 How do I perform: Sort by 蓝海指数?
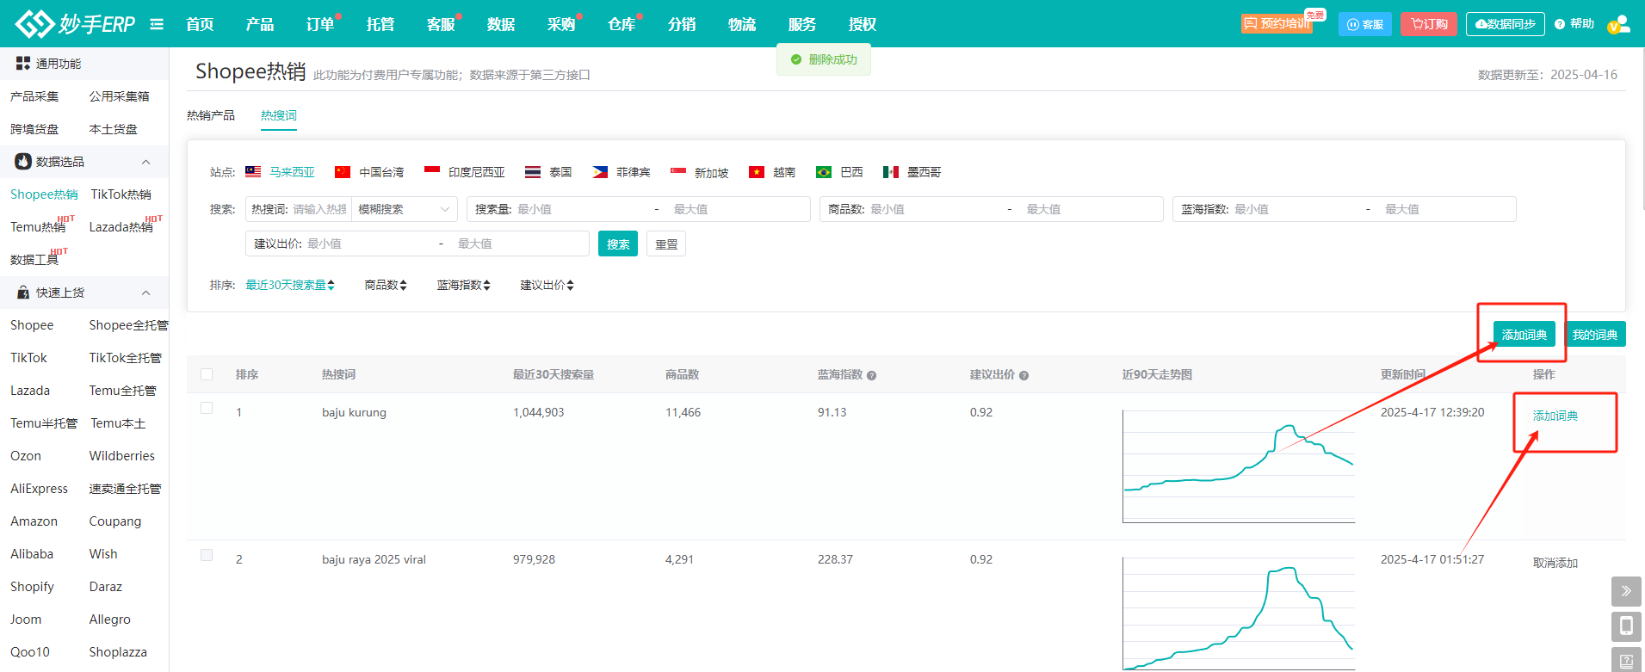[x=463, y=285]
